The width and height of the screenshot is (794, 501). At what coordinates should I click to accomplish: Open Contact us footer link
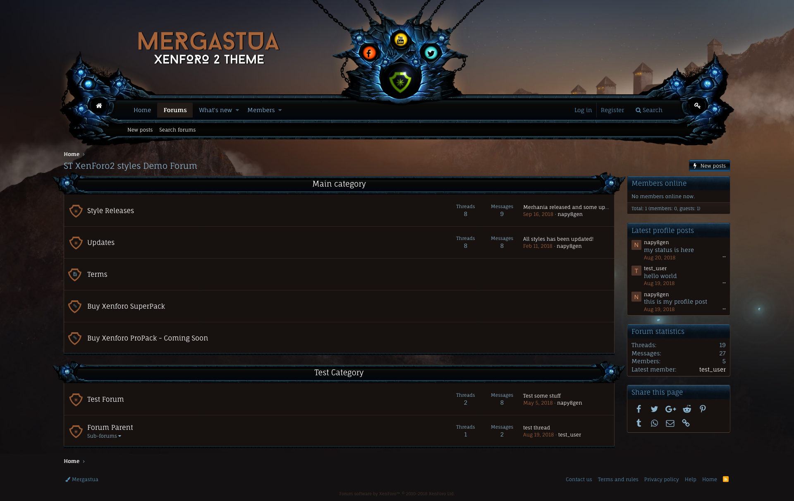tap(579, 479)
